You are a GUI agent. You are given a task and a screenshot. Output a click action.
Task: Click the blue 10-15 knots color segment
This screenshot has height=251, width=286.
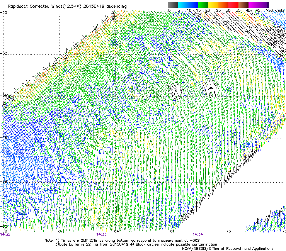click(x=193, y=5)
